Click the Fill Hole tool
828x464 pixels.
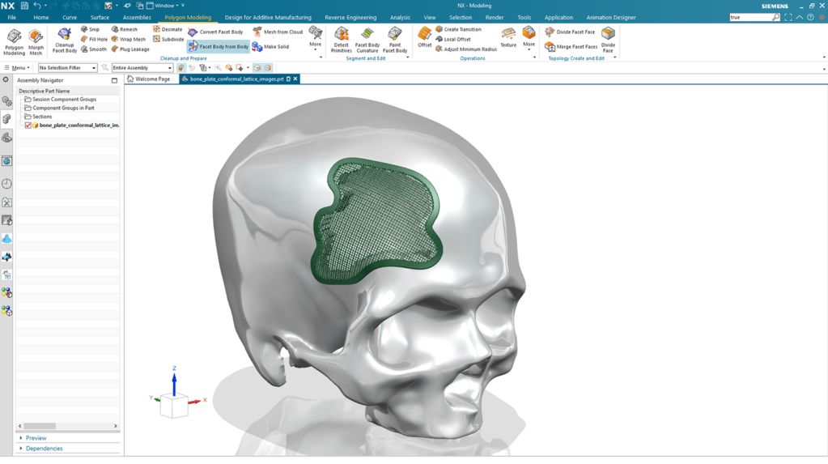click(94, 39)
